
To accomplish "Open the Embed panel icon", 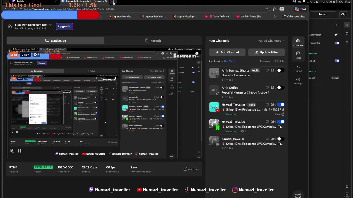I will 298,69.
